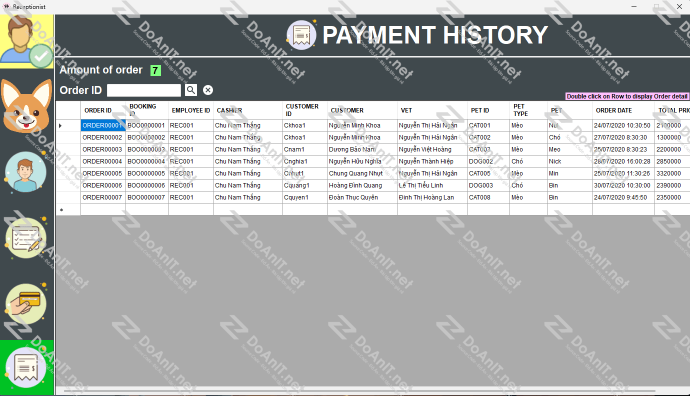Click the receipt logo next to Payment History title
Image resolution: width=690 pixels, height=396 pixels.
[x=301, y=35]
